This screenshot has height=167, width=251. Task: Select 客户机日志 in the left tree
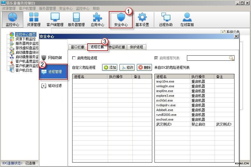[x=24, y=70]
